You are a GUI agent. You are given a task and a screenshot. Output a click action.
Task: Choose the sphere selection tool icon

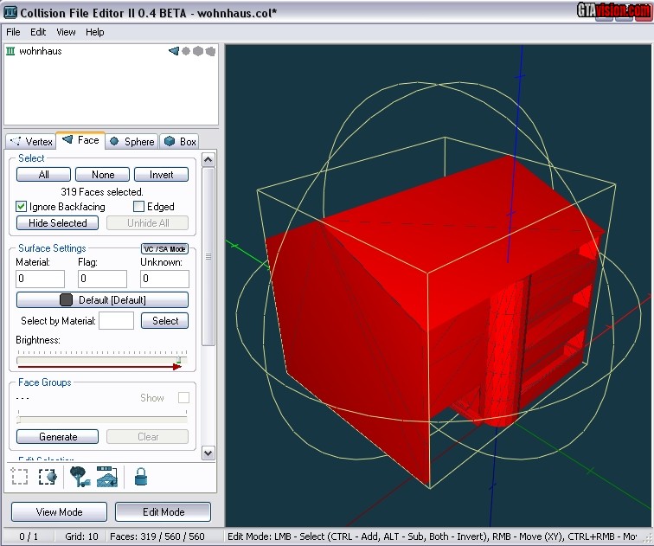48,476
